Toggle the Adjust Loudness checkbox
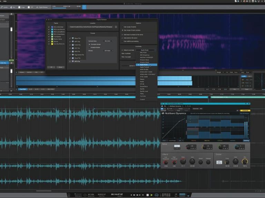This screenshot has height=198, width=265. coord(122,50)
